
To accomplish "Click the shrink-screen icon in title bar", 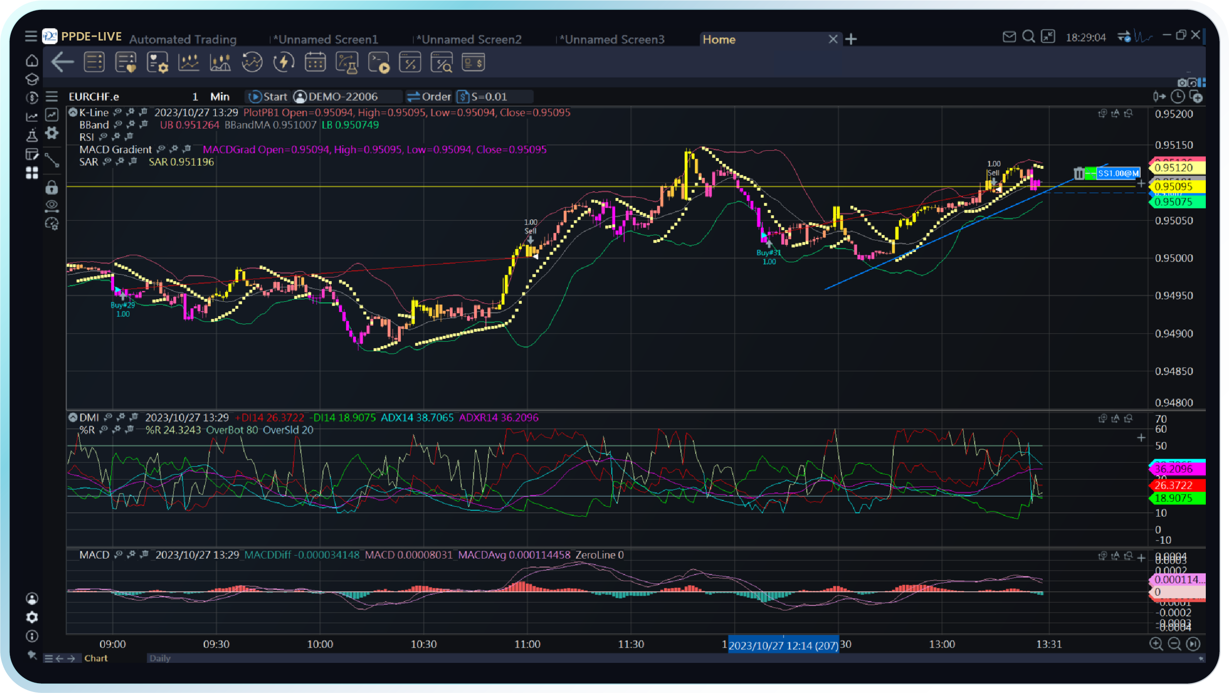I will click(1048, 37).
